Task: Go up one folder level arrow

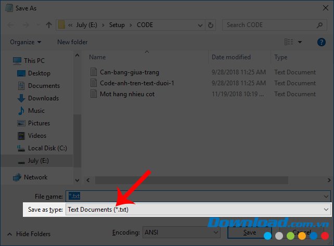Action: tap(49, 25)
